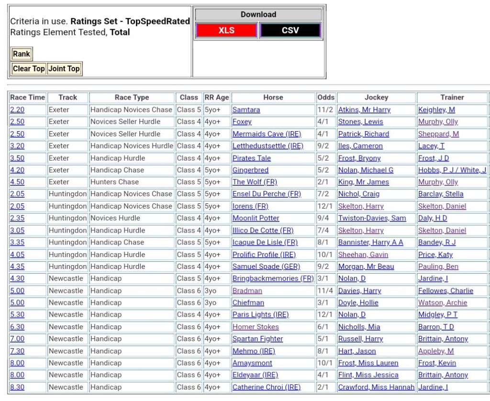Select horse Spartan Fighter link
Viewport: 490px width, 401px height.
(x=257, y=339)
